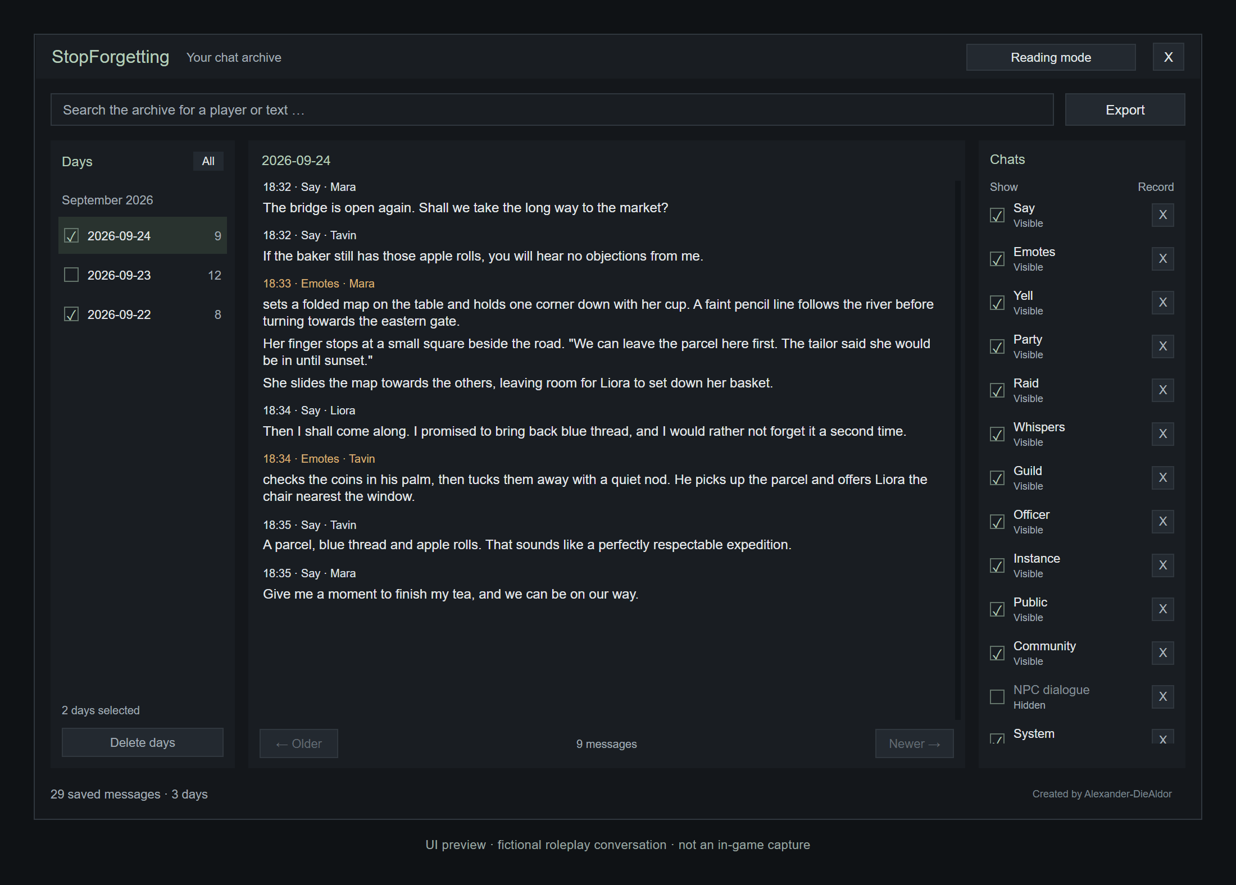Click the Record X for Emotes
The image size is (1236, 885).
1162,259
